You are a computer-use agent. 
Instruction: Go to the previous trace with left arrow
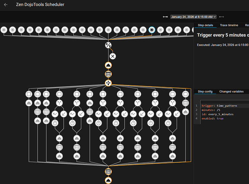tap(165, 17)
